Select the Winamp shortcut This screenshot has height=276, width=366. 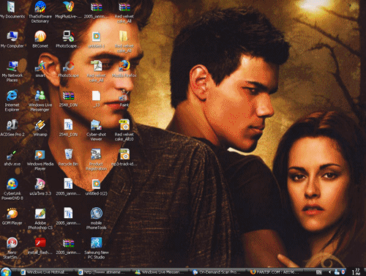(40, 128)
